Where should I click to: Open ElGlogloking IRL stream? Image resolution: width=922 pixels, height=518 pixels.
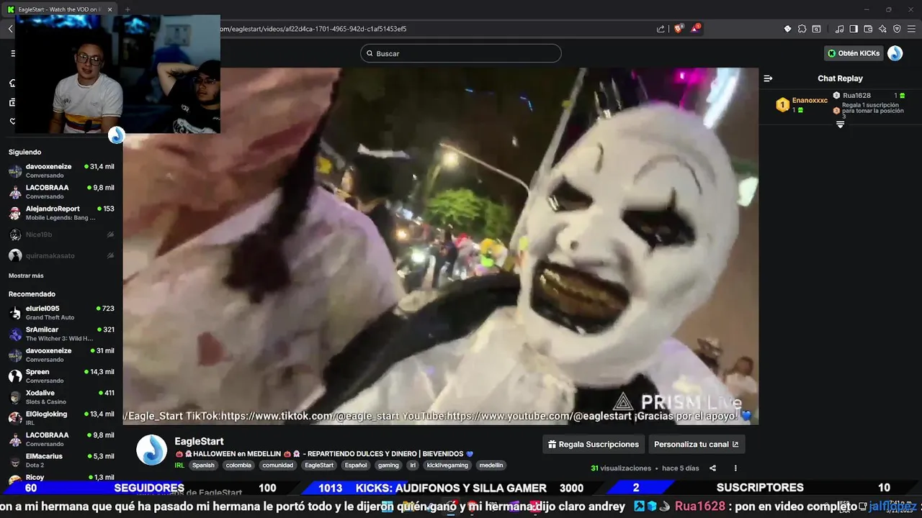click(x=61, y=418)
